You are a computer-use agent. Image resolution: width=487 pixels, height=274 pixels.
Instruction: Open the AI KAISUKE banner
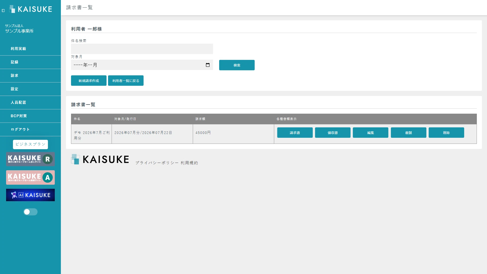30,195
